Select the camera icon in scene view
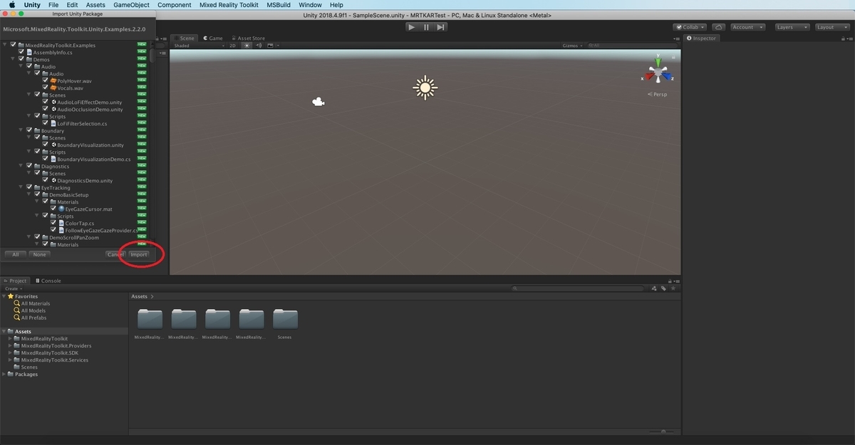The width and height of the screenshot is (855, 445). (x=318, y=103)
